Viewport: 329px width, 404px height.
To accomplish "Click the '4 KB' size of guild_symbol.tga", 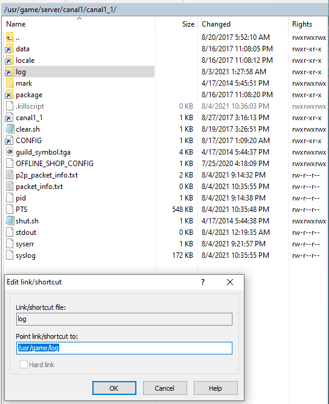I will click(x=186, y=152).
